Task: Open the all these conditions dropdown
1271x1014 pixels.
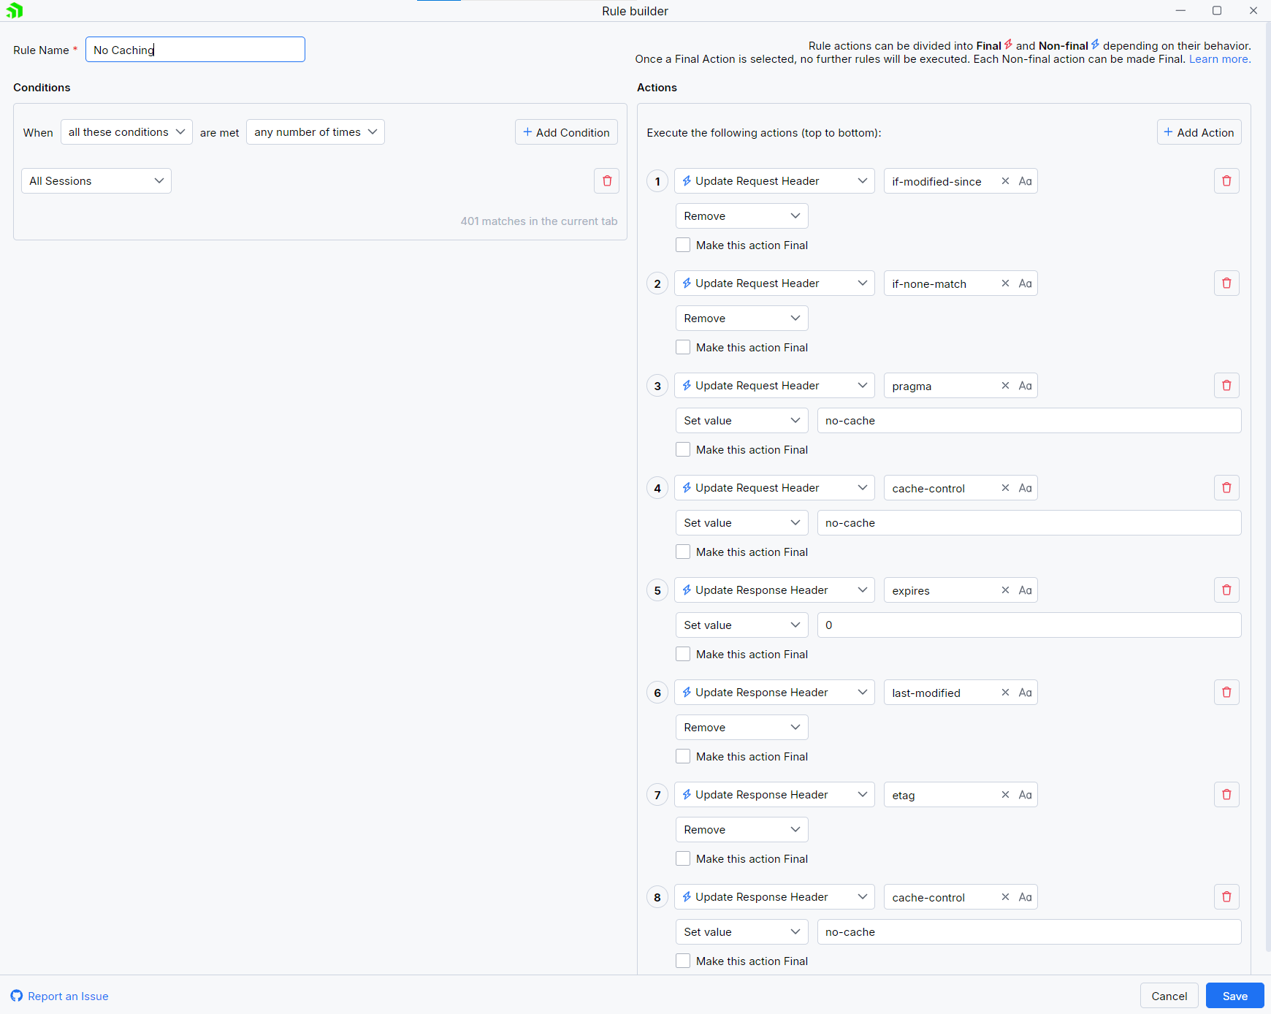Action: pyautogui.click(x=126, y=131)
